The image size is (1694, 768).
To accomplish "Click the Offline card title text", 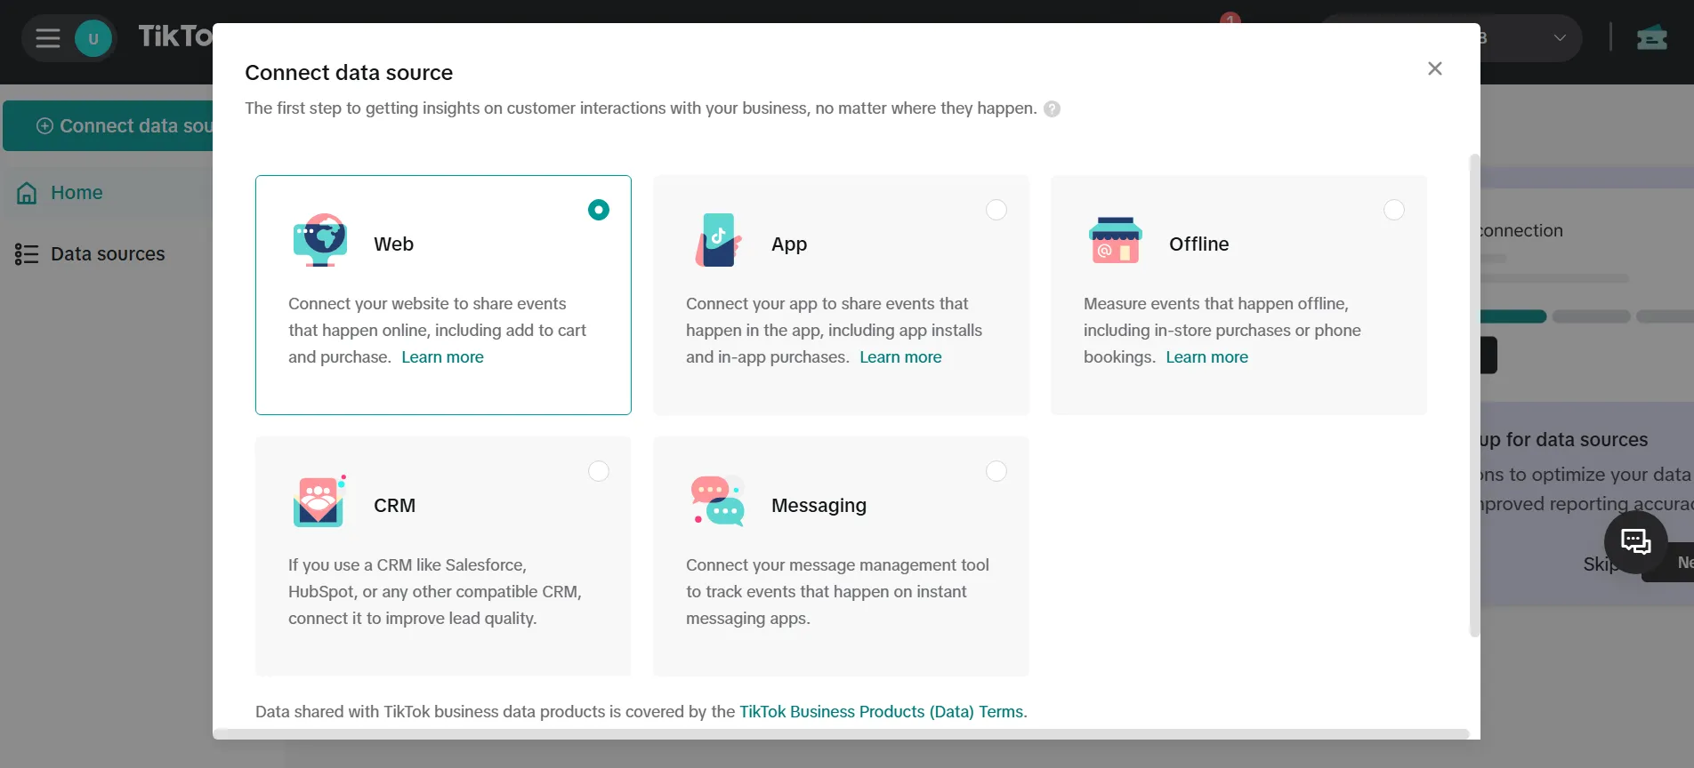I will click(x=1198, y=244).
